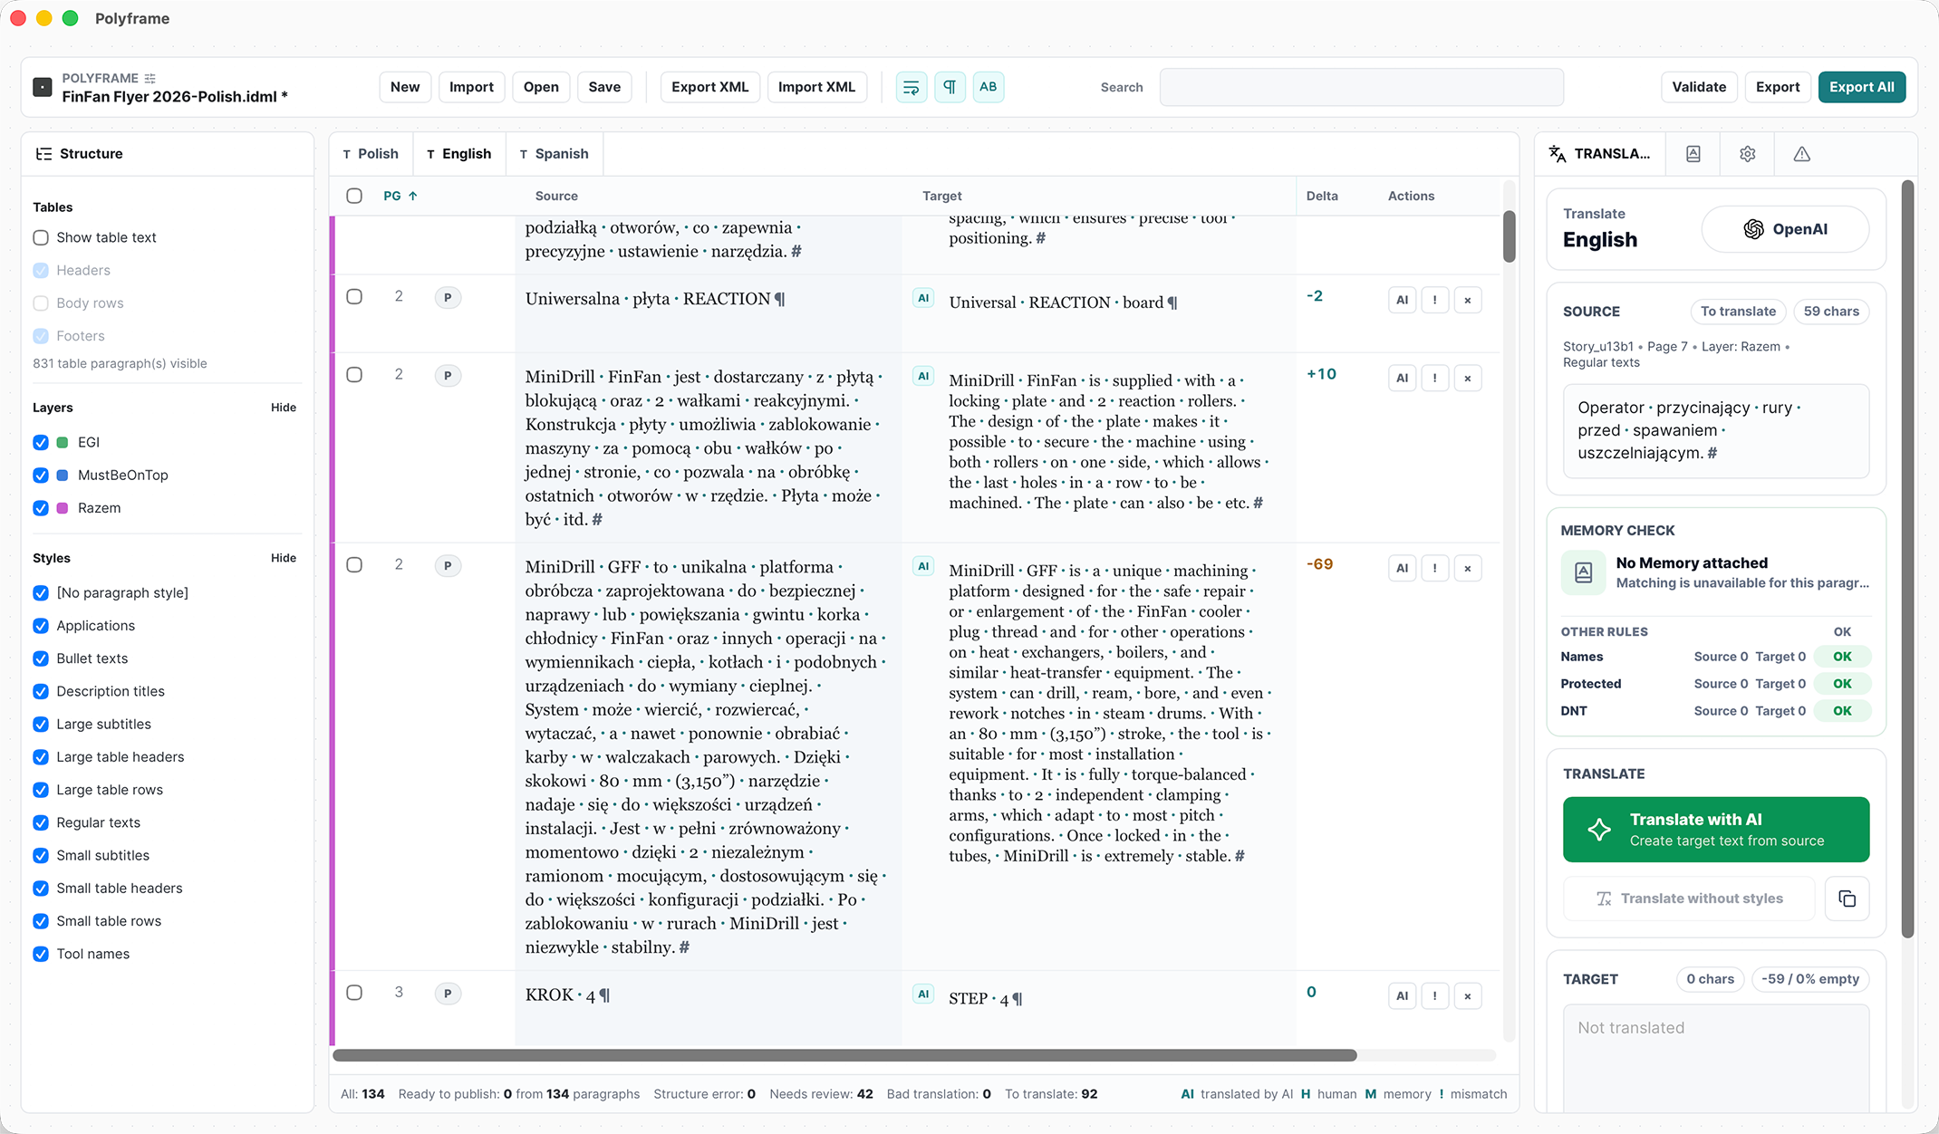
Task: Click the Structure panel tree icon
Action: (43, 154)
